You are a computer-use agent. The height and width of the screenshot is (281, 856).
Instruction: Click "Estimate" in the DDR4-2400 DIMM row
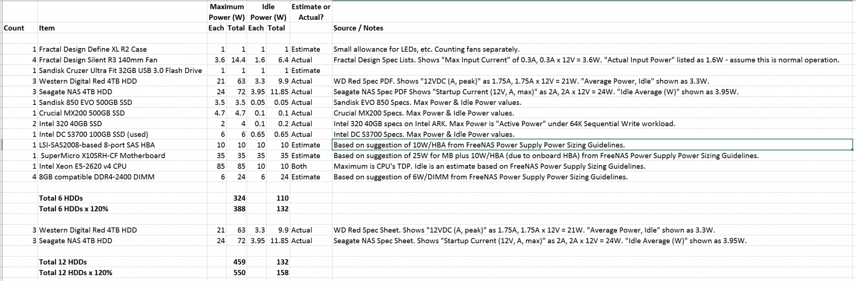pos(306,177)
